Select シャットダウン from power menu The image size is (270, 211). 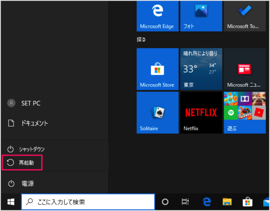tap(54, 149)
